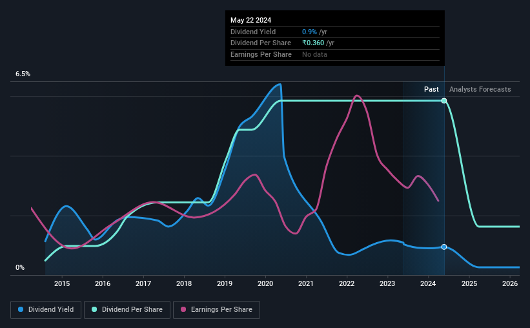Click the 2020 x-axis label
The height and width of the screenshot is (328, 530).
pyautogui.click(x=265, y=283)
